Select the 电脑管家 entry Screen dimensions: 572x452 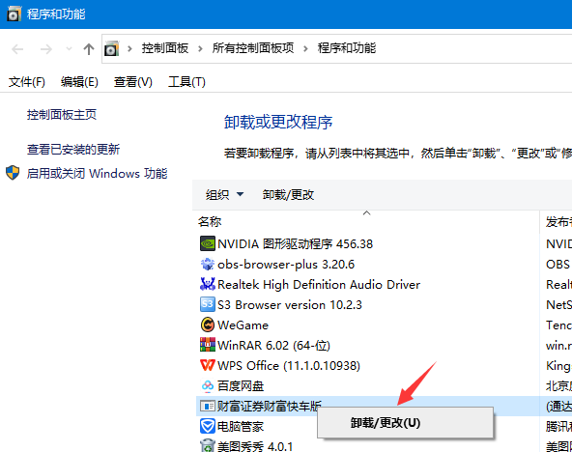tap(241, 426)
